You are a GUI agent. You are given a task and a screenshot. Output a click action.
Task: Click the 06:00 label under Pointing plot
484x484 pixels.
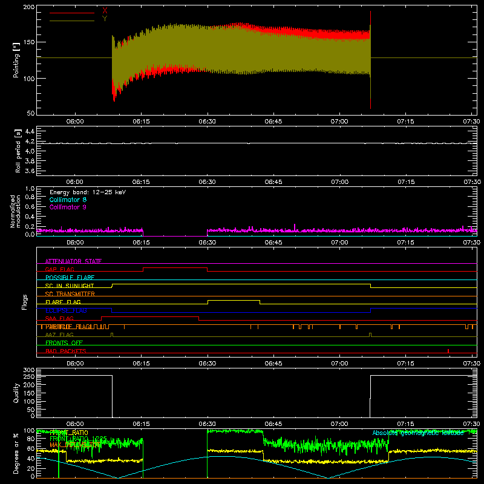coord(75,122)
